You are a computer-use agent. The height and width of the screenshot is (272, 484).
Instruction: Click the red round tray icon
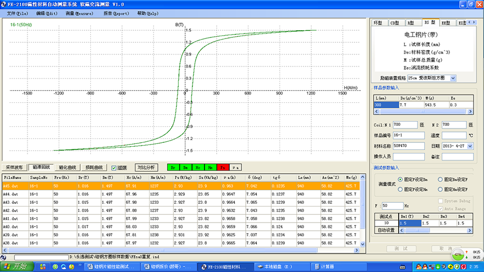click(x=463, y=267)
